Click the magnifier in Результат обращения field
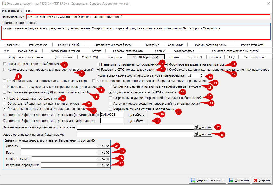 (104, 165)
